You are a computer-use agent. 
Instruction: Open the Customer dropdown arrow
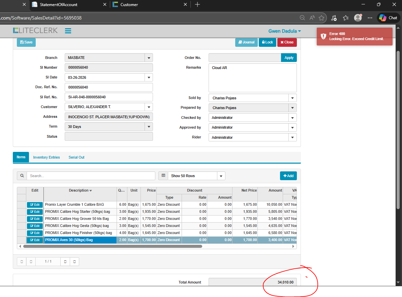click(149, 107)
